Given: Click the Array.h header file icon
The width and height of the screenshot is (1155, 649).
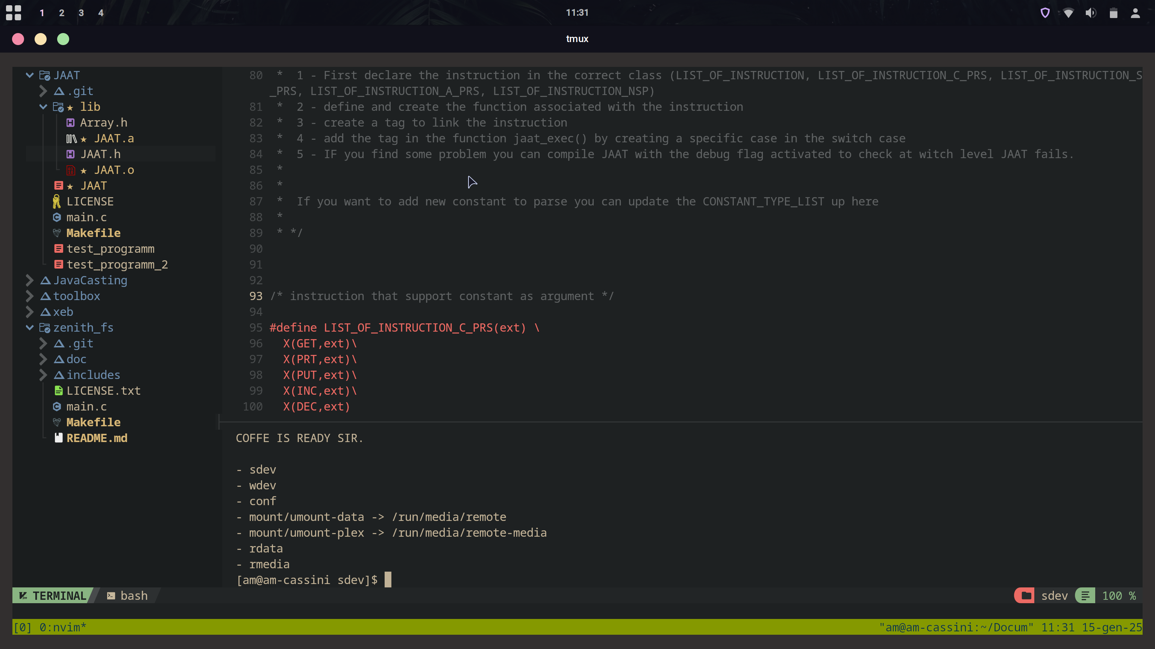Looking at the screenshot, I should 70,123.
